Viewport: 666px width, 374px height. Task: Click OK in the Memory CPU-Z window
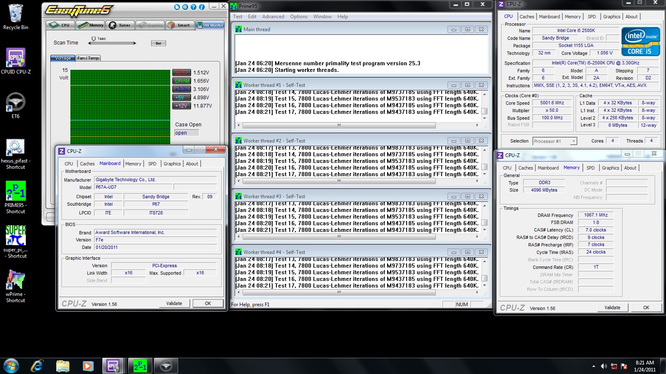tap(646, 308)
